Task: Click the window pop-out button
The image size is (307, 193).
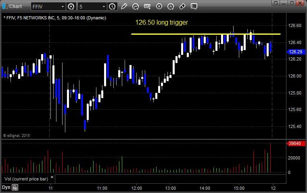Action: 276,3
